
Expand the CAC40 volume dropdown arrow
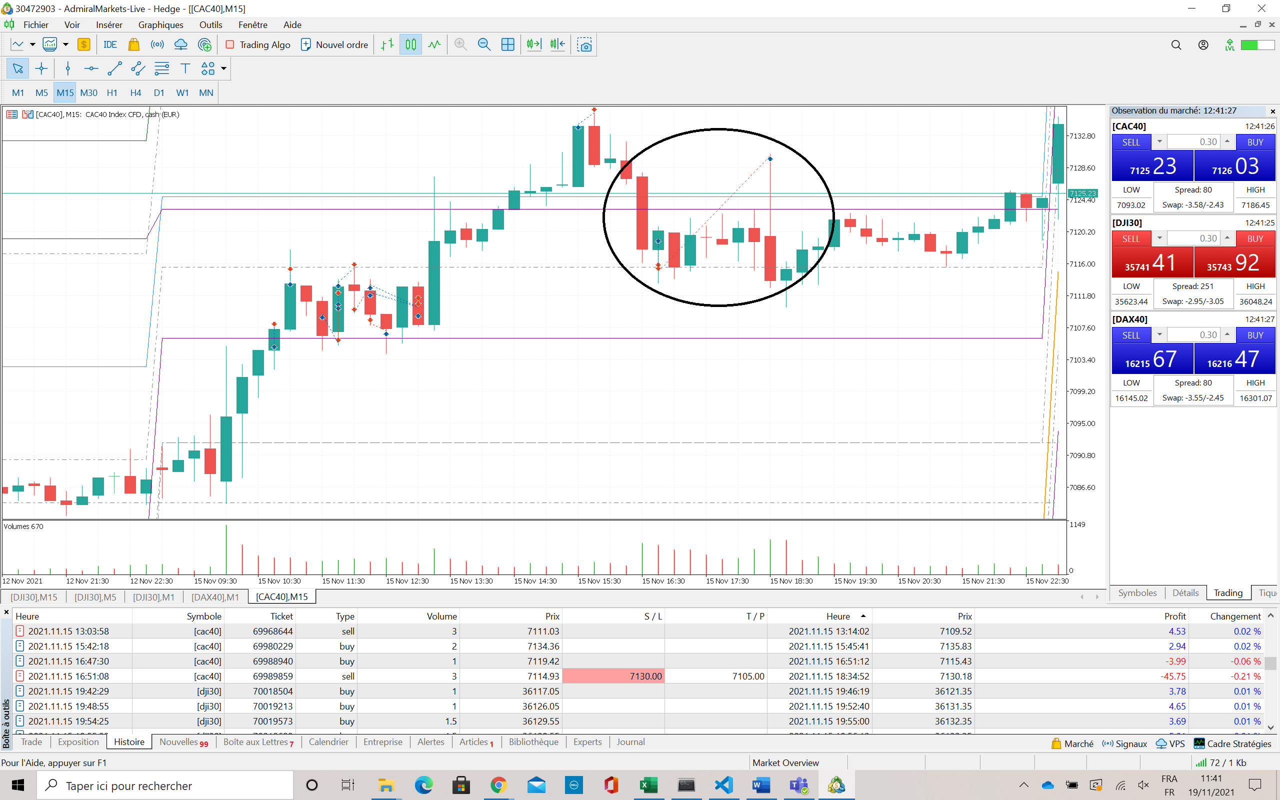1159,142
